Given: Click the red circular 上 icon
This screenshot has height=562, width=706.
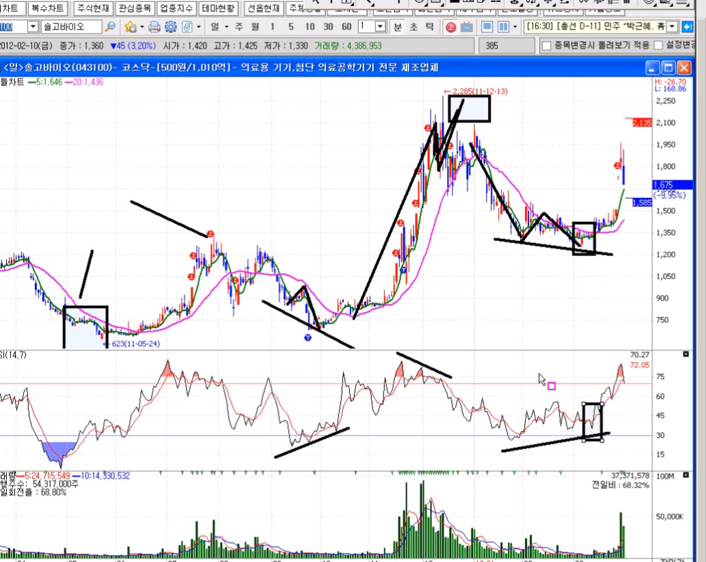Looking at the screenshot, I should [x=450, y=27].
